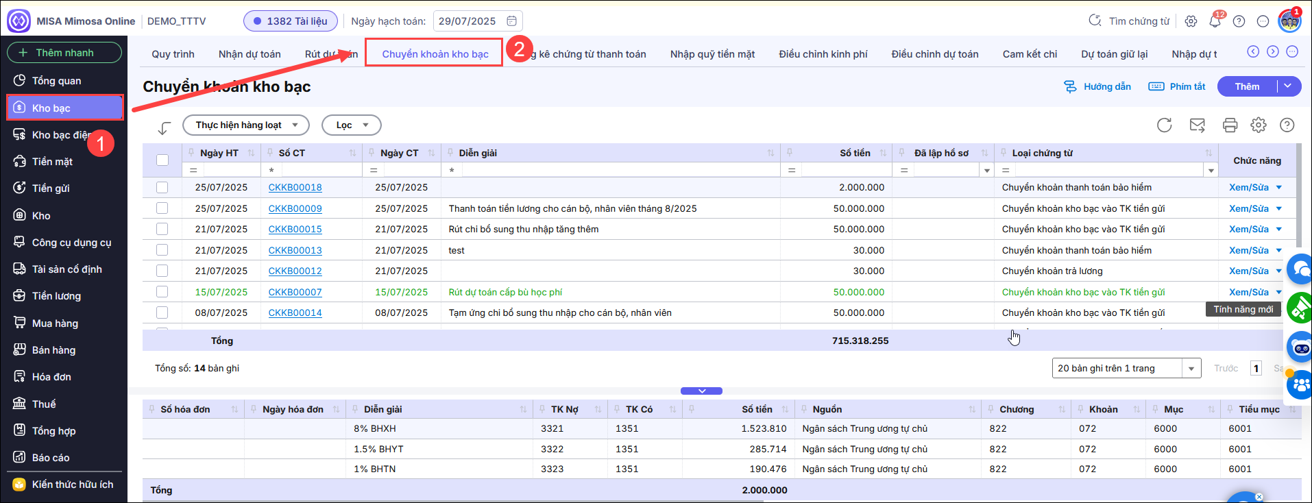Image resolution: width=1312 pixels, height=503 pixels.
Task: Open the Tiền lương sidebar module
Action: [x=56, y=296]
